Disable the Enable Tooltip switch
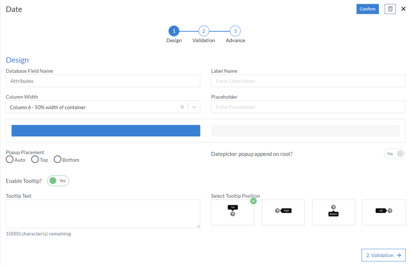 58,181
